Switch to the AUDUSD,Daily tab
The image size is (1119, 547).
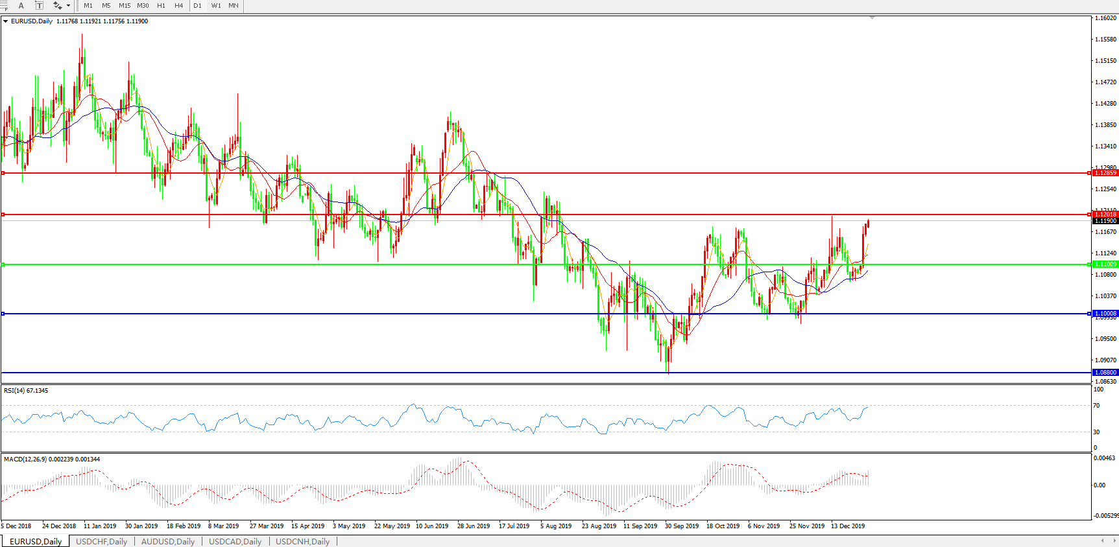pyautogui.click(x=168, y=542)
